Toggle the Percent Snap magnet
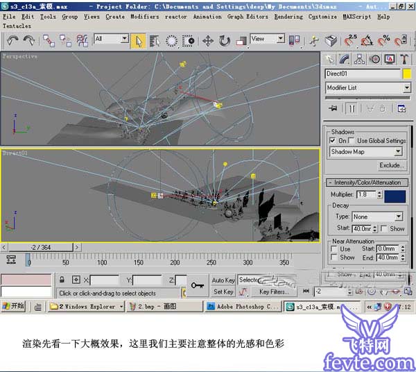 tap(383, 40)
